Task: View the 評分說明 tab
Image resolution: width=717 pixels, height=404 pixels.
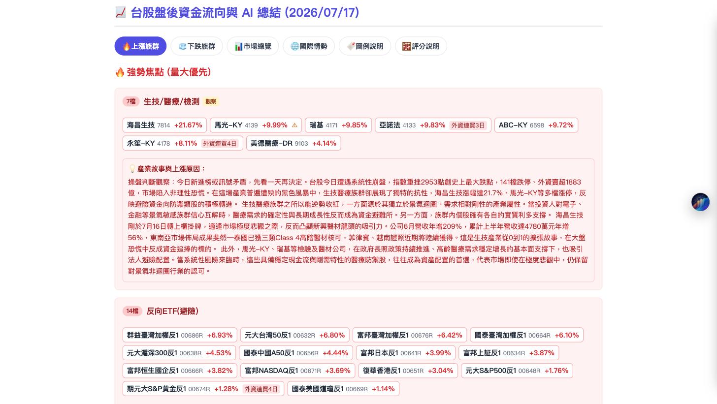Action: 421,46
